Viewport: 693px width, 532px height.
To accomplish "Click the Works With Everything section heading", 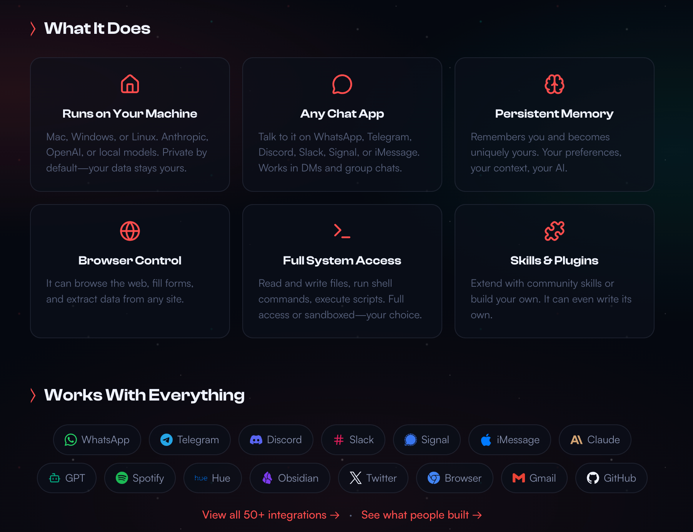I will (x=144, y=395).
